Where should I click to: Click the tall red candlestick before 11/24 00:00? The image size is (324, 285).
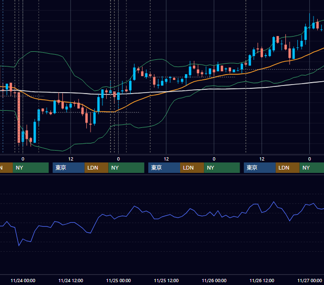19,117
